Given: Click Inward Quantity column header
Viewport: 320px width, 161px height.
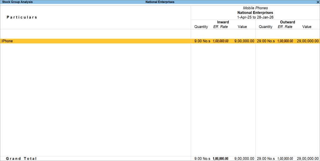Looking at the screenshot, I should (x=201, y=27).
